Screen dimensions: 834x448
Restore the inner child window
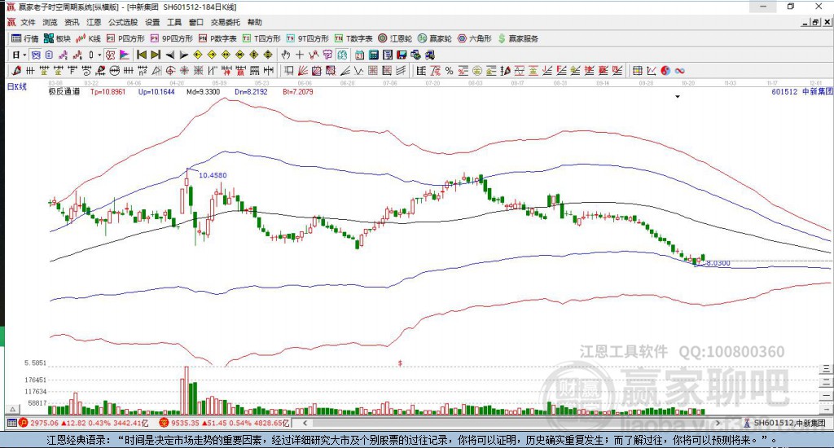(x=815, y=22)
